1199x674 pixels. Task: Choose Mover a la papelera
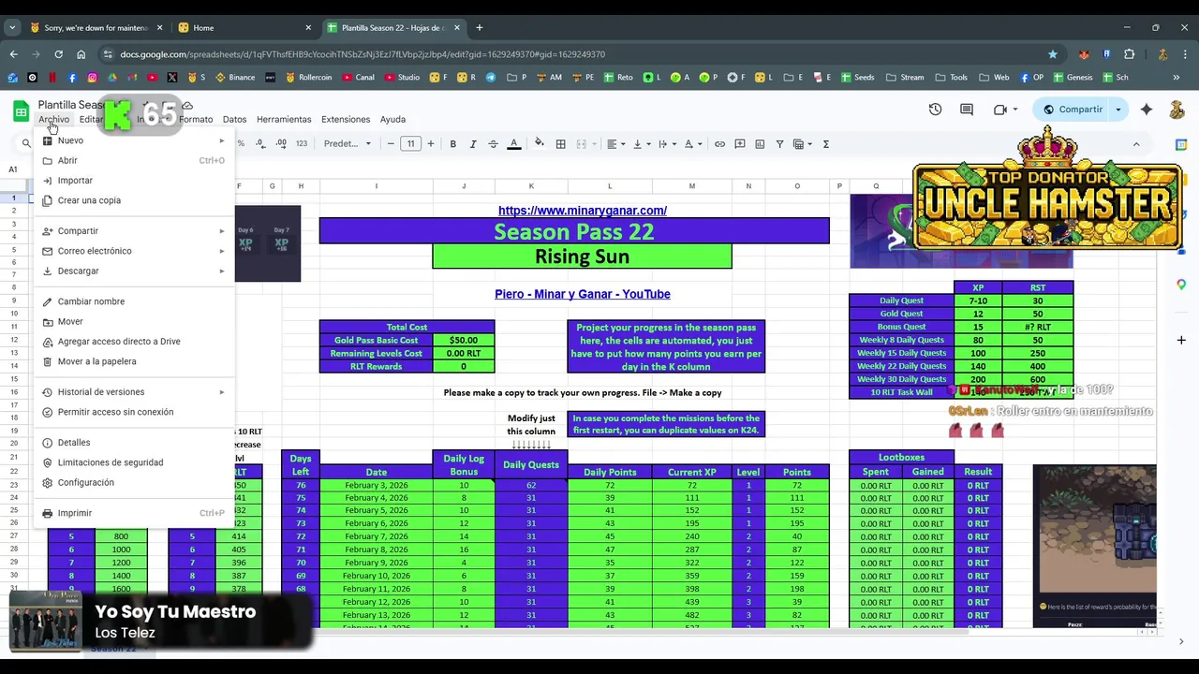coord(134,361)
